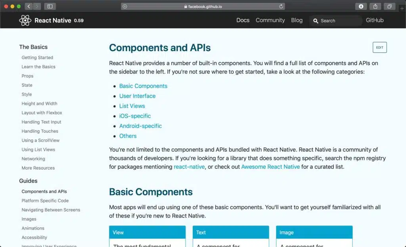This screenshot has width=406, height=247.
Task: Show all tabs overview icon
Action: point(389,6)
